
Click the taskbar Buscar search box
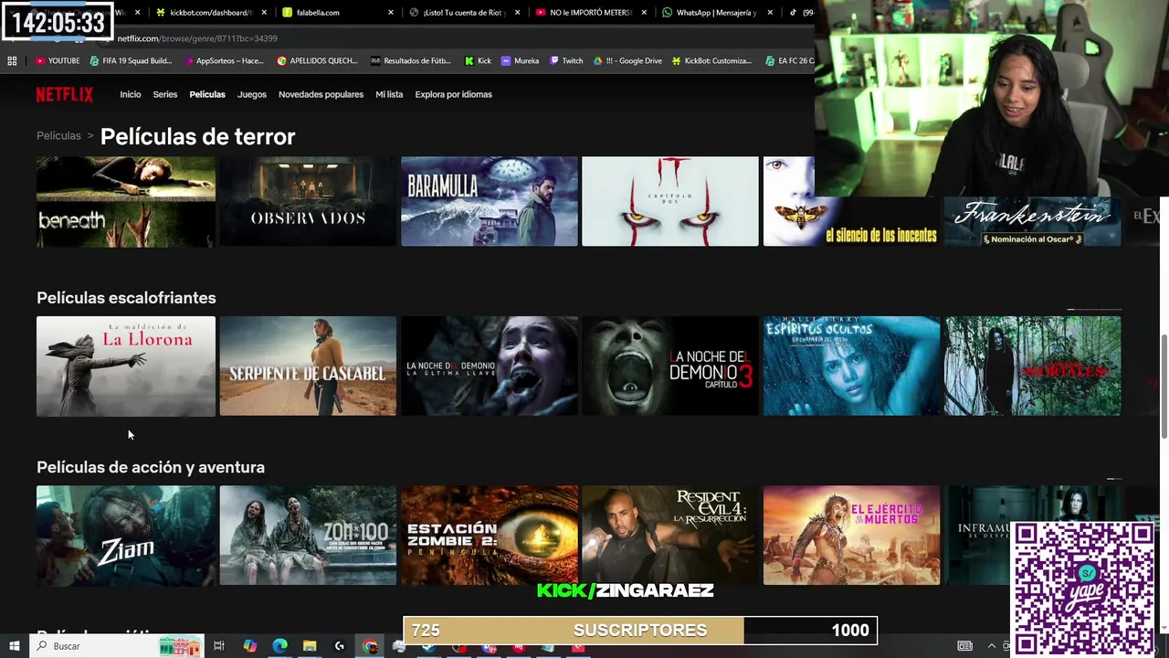(117, 646)
